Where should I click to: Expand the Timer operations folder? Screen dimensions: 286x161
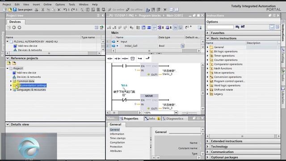207,55
